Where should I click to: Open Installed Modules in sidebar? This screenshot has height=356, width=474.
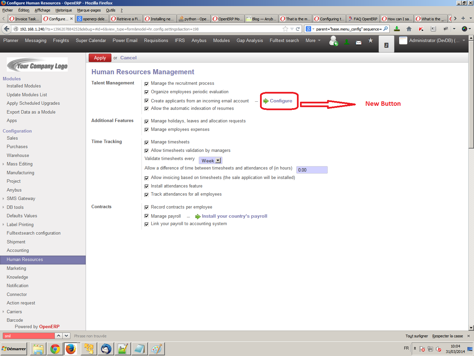(x=24, y=86)
